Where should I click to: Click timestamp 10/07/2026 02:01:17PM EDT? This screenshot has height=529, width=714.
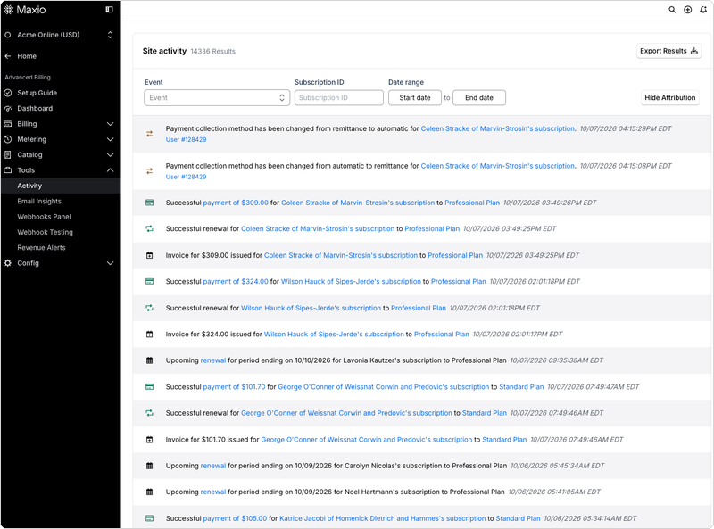518,335
